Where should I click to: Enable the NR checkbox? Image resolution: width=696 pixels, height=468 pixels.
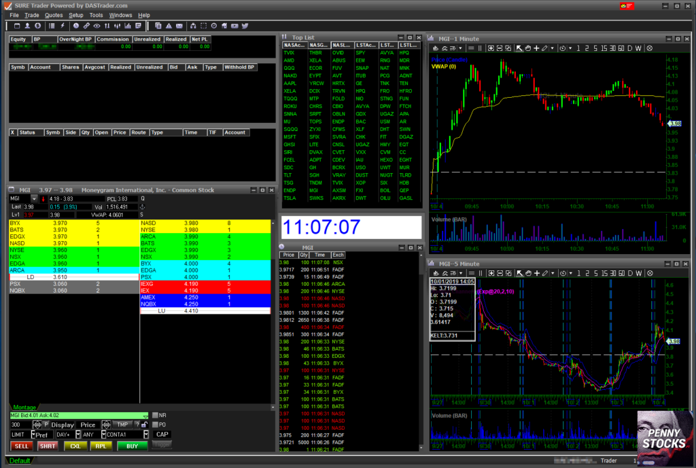[x=155, y=415]
